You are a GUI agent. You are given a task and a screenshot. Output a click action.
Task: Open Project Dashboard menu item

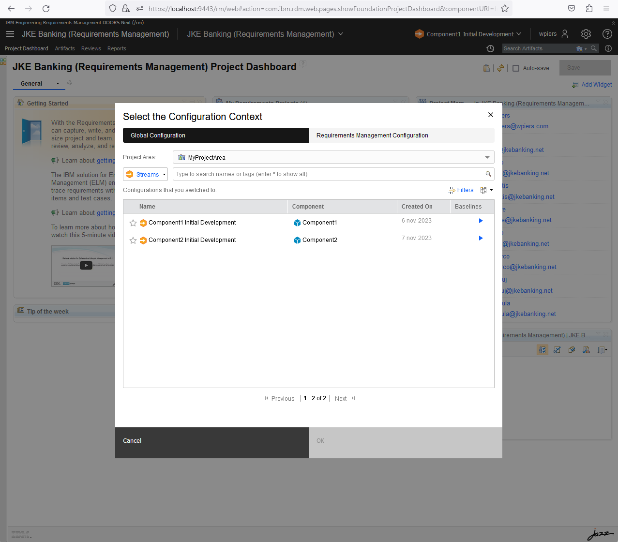point(27,48)
